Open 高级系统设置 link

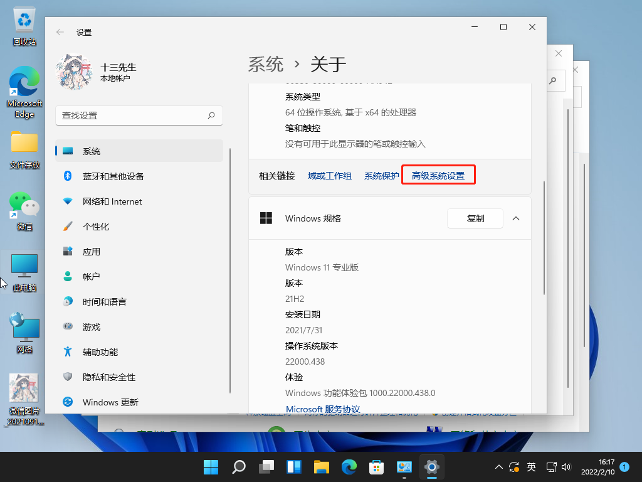coord(438,176)
